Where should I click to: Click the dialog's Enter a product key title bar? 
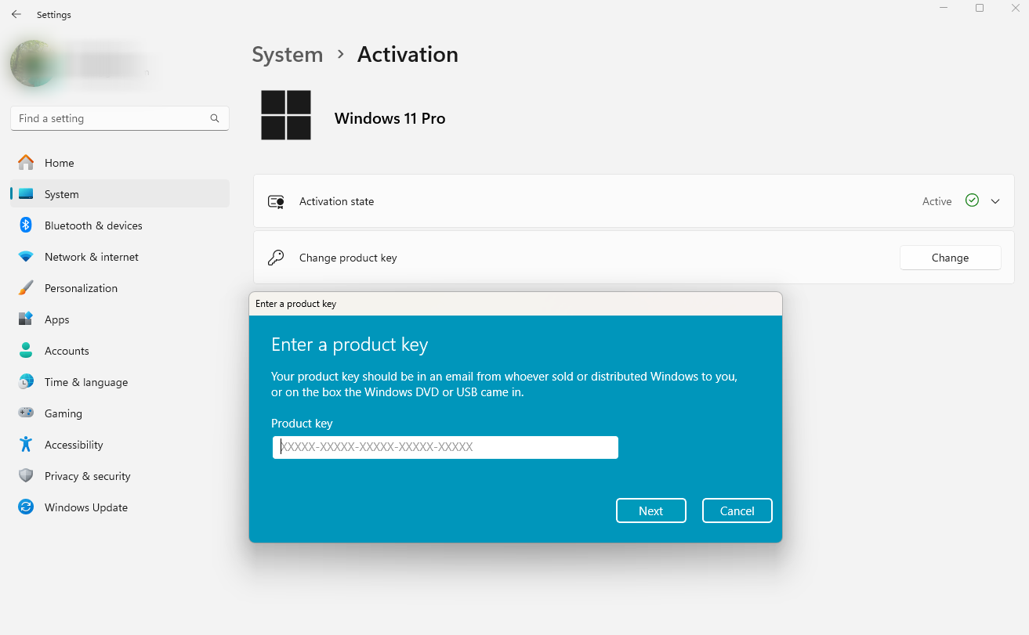click(516, 304)
